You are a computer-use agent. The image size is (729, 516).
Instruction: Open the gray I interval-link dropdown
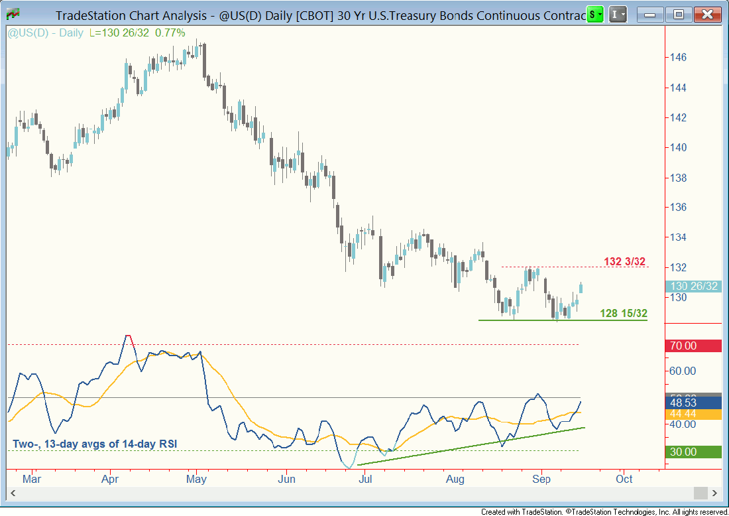coord(618,14)
